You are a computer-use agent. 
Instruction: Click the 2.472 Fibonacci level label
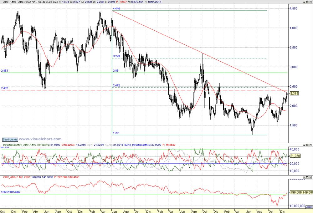click(x=116, y=85)
